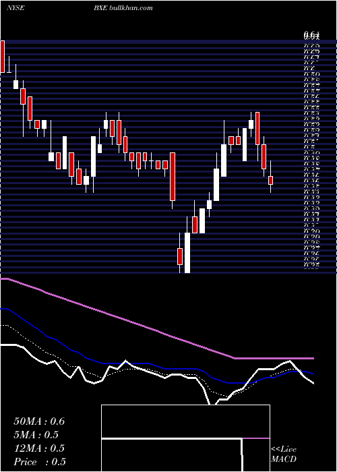The height and width of the screenshot is (472, 337).
Task: Click the NYSE exchange label
Action: tap(16, 8)
